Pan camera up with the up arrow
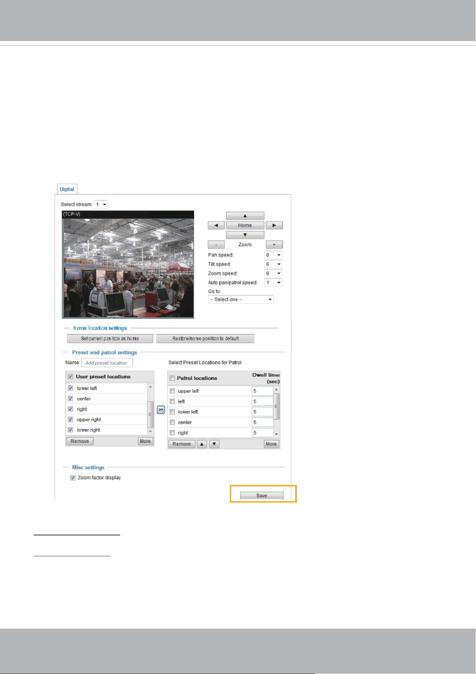The height and width of the screenshot is (674, 476). click(x=245, y=216)
